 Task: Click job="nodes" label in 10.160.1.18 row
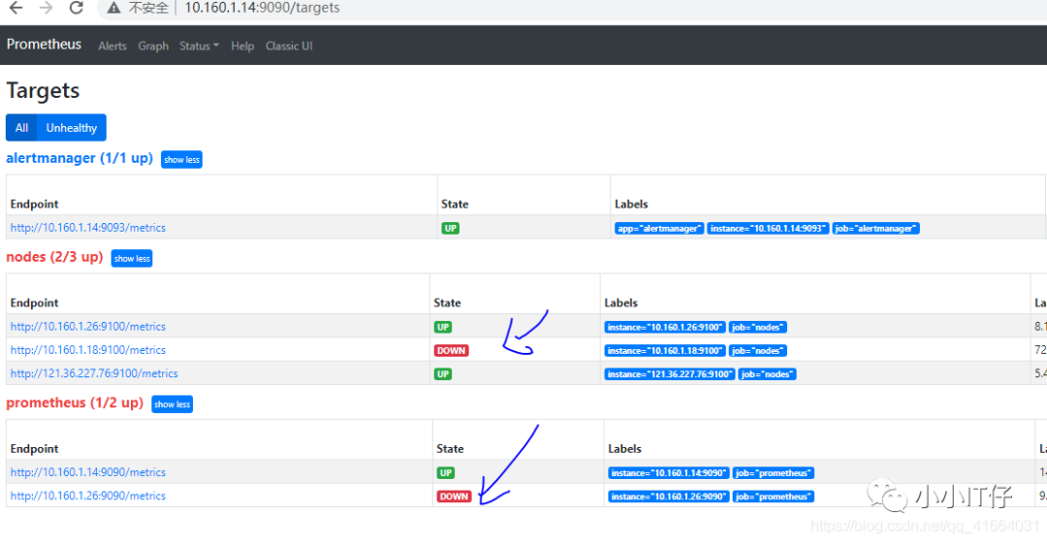(x=758, y=351)
